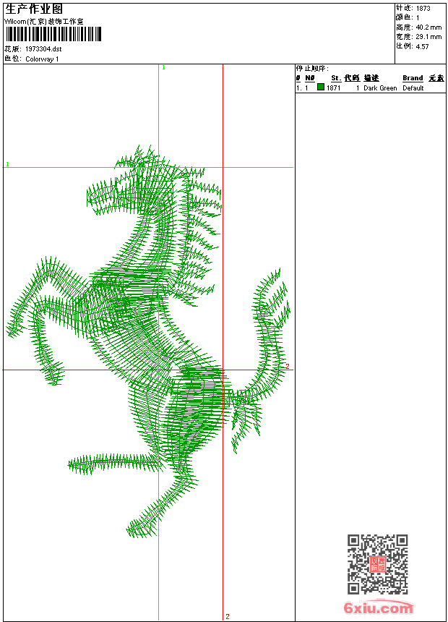The image size is (448, 622).
Task: Click the 'Default' brand cell
Action: click(413, 88)
